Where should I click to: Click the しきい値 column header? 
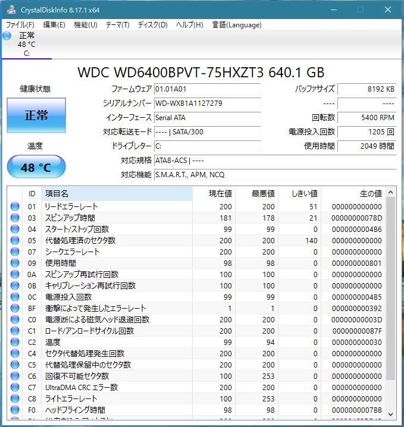[x=300, y=194]
